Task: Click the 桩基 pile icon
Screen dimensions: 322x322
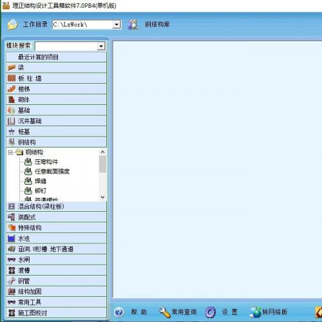Action: (x=12, y=131)
